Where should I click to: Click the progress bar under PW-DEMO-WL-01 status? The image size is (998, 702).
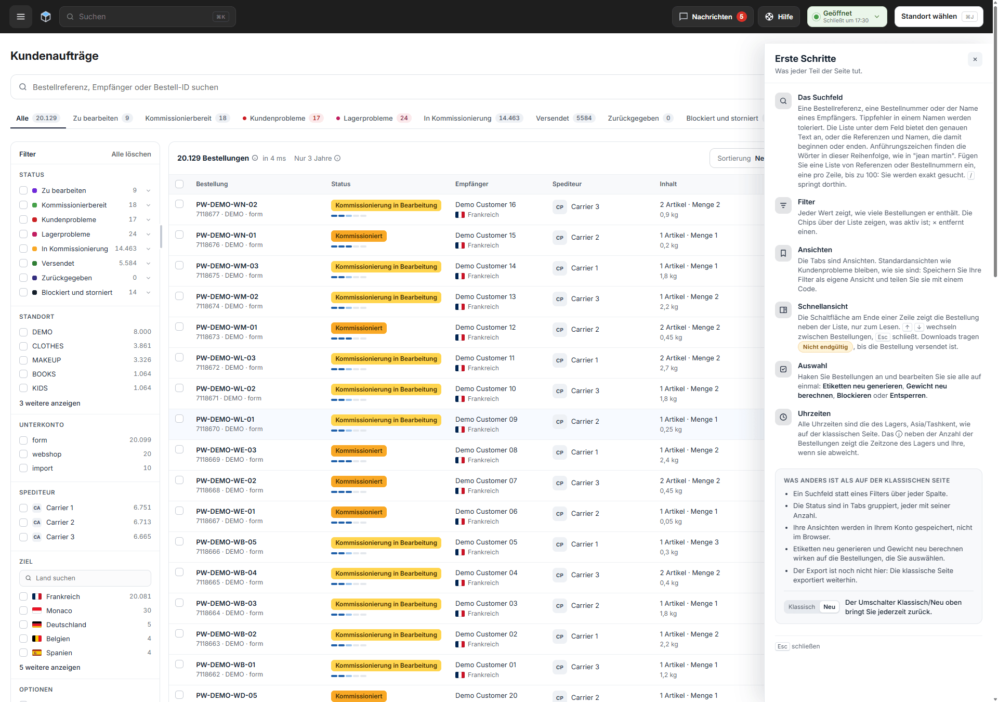click(349, 431)
